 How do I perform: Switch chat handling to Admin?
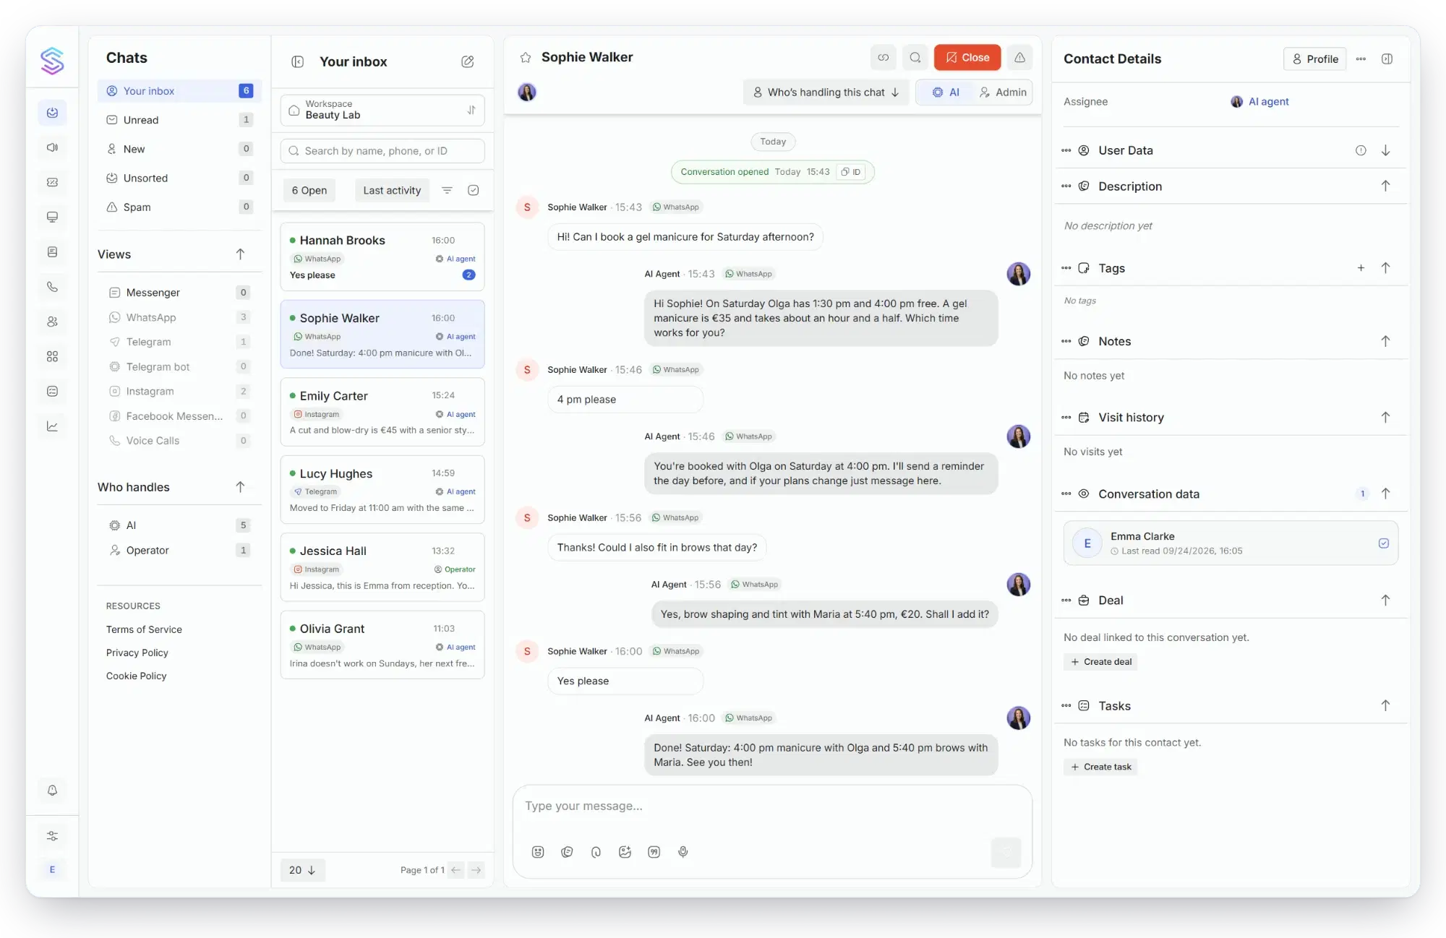click(1002, 92)
